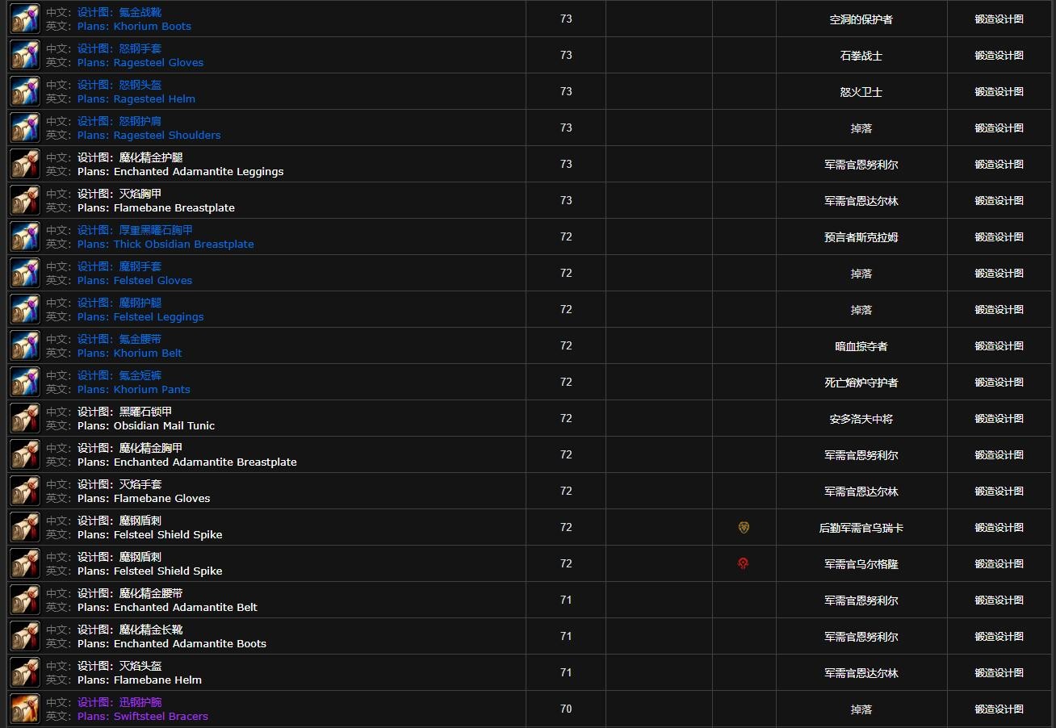1056x728 pixels.
Task: Click the Plans: Khorium Boots item icon
Action: (25, 19)
